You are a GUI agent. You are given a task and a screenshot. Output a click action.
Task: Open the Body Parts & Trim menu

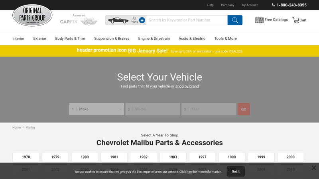tap(70, 39)
